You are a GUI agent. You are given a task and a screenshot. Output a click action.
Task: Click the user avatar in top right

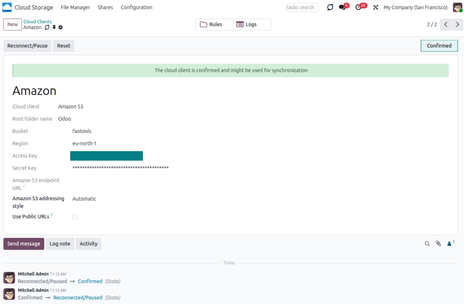tap(457, 7)
